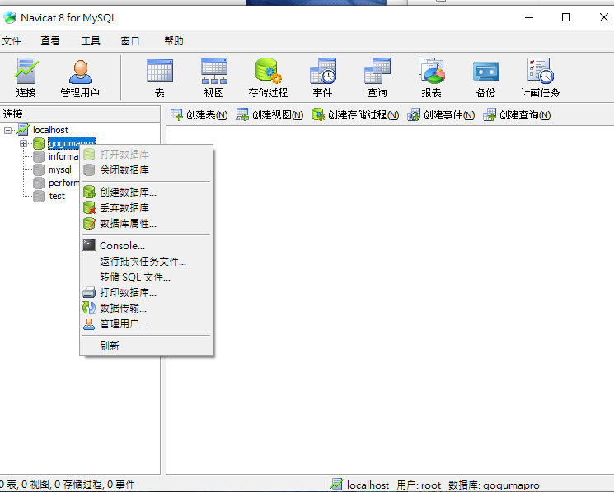Image resolution: width=614 pixels, height=492 pixels.
Task: Select the gogumapro database in the tree
Action: point(71,143)
